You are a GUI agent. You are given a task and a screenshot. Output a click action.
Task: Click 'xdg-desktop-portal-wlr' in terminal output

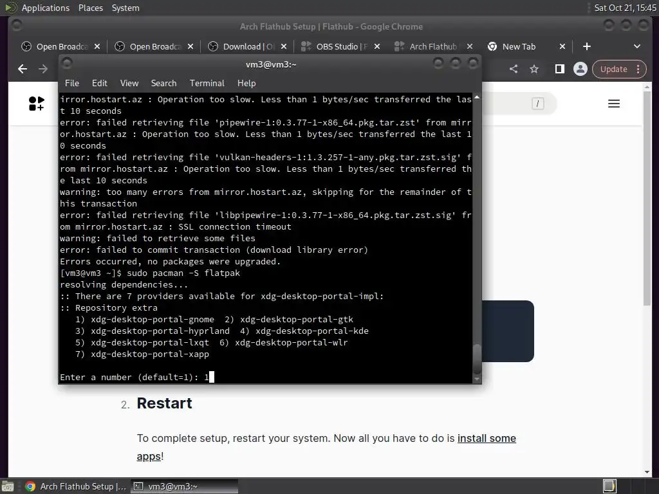click(292, 342)
